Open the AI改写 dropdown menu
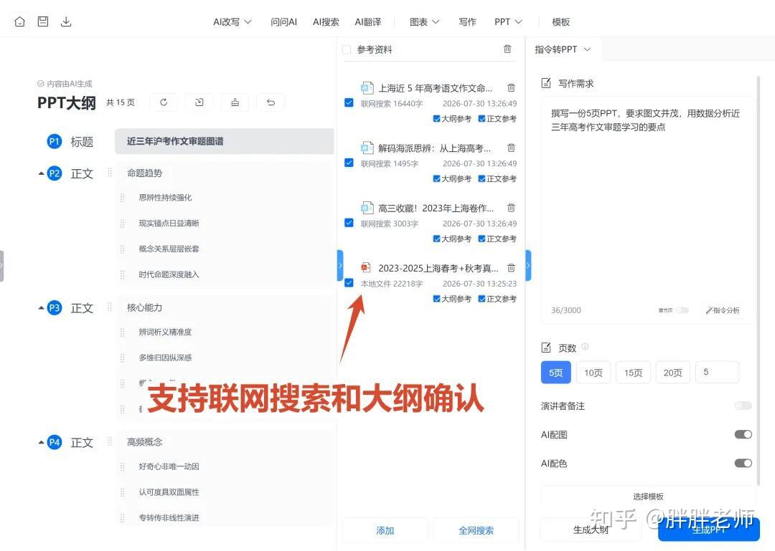The image size is (775, 551). [x=232, y=21]
